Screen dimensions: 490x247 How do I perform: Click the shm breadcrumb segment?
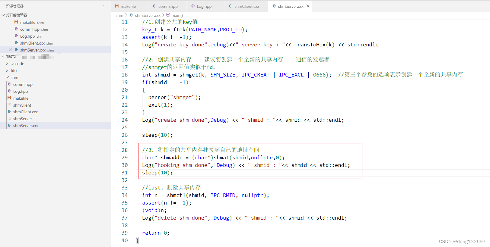(119, 15)
